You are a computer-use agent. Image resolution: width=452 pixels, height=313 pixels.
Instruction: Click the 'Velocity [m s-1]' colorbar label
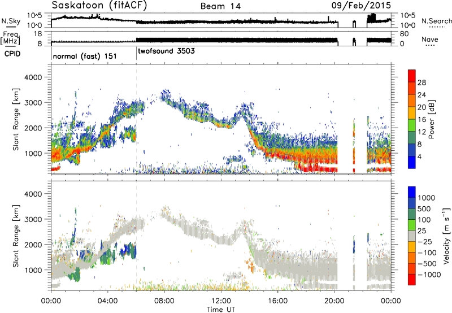[446, 236]
